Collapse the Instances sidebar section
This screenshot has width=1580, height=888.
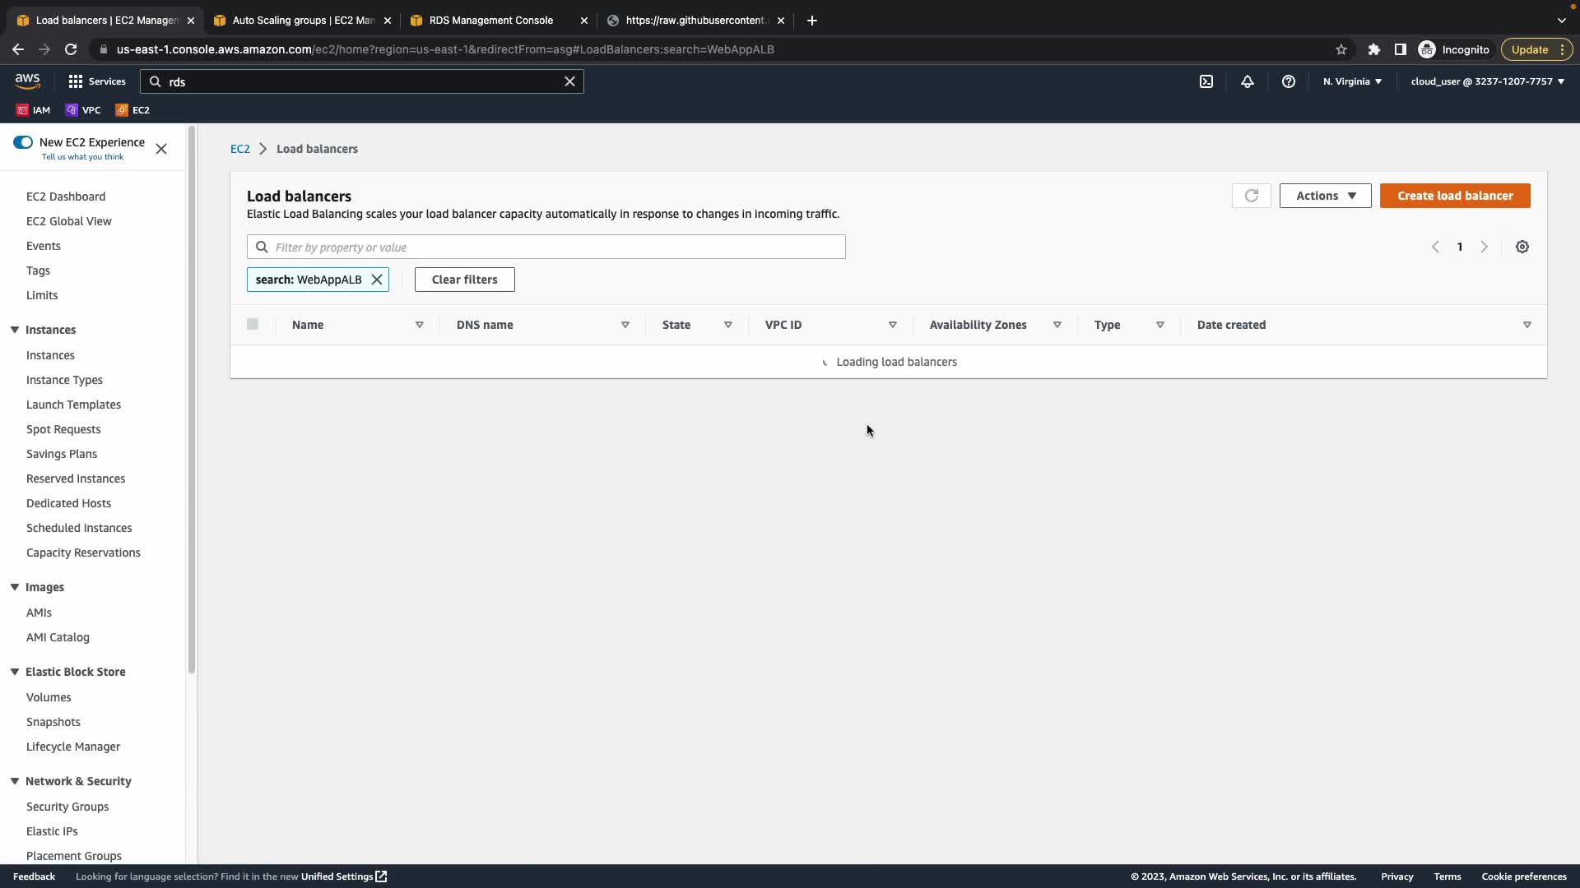point(15,330)
